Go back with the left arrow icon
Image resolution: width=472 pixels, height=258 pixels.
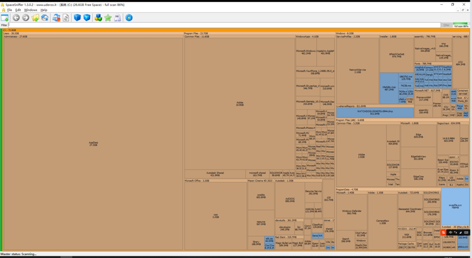[x=16, y=18]
